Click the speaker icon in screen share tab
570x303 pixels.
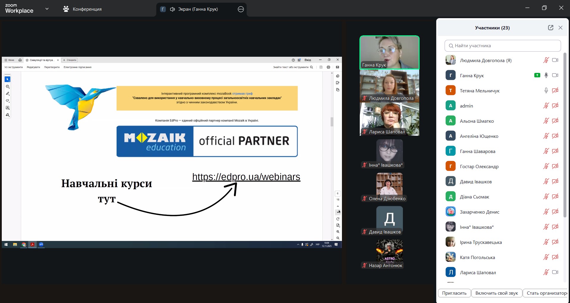point(172,9)
